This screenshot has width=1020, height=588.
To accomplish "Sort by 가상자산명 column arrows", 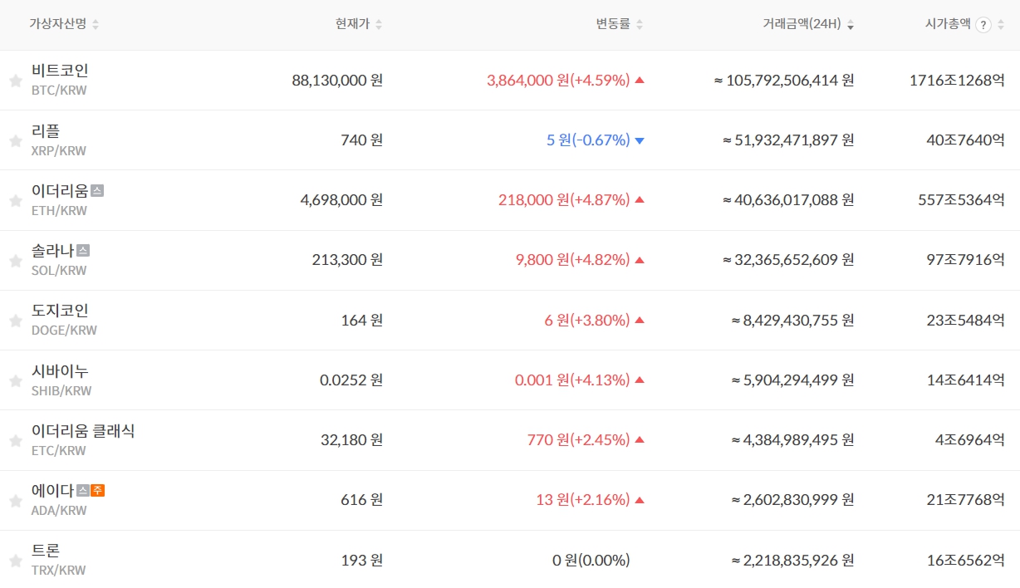I will [x=96, y=25].
